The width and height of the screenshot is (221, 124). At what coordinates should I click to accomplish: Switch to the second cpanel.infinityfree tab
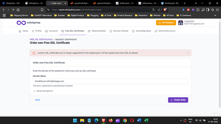point(102,3)
